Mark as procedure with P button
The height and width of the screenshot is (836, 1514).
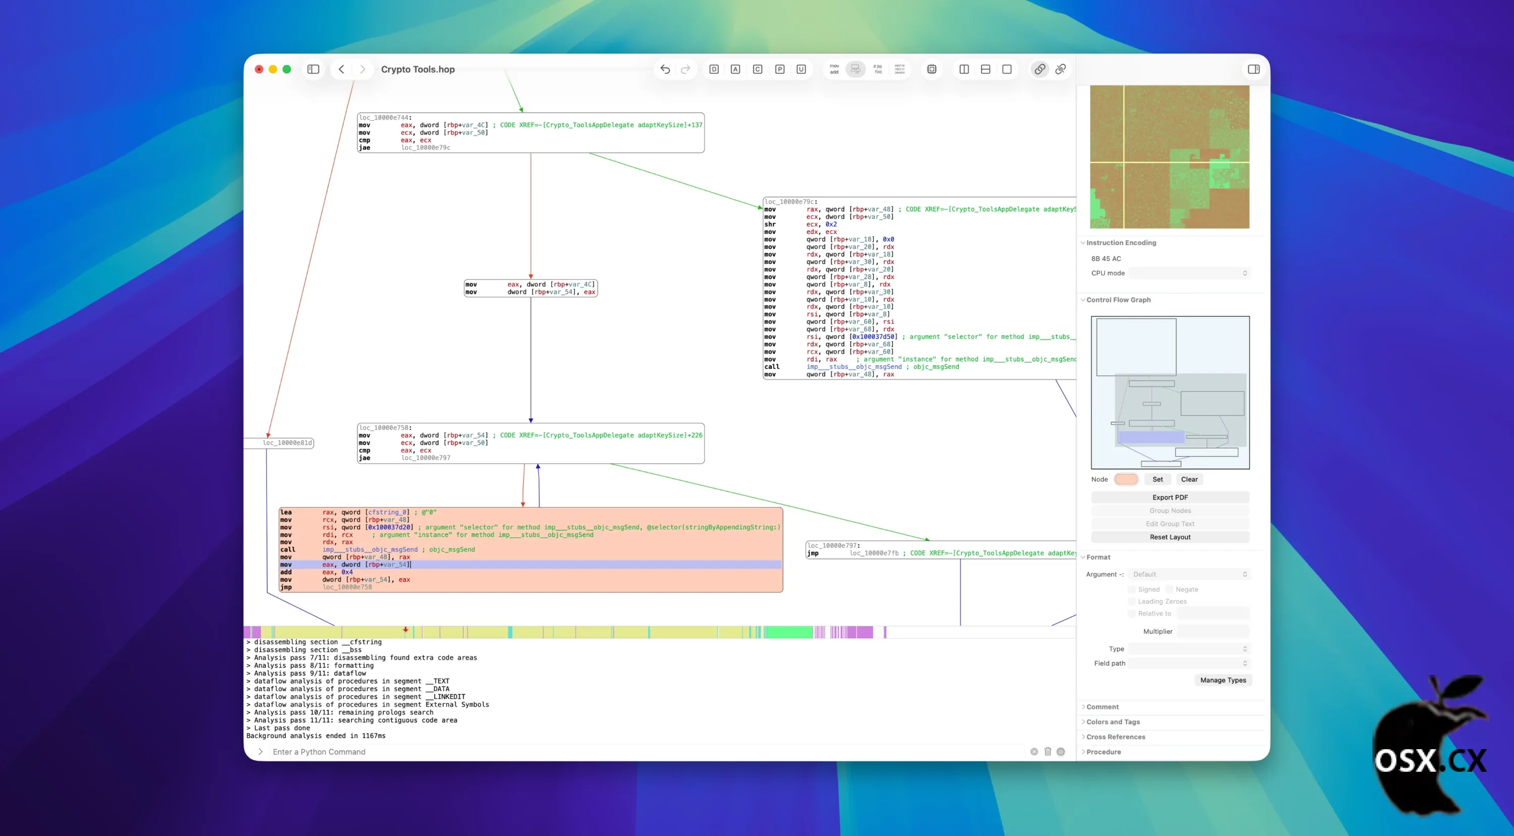pos(780,69)
